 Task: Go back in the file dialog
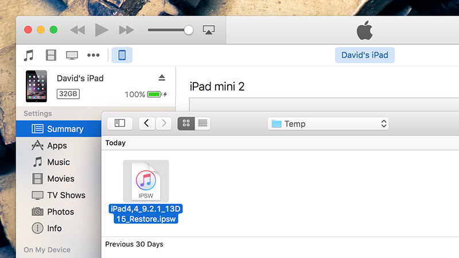[x=147, y=123]
